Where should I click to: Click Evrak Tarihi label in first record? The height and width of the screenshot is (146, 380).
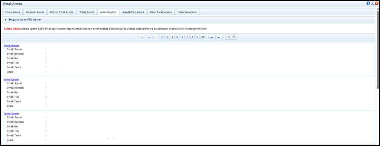(x=14, y=67)
